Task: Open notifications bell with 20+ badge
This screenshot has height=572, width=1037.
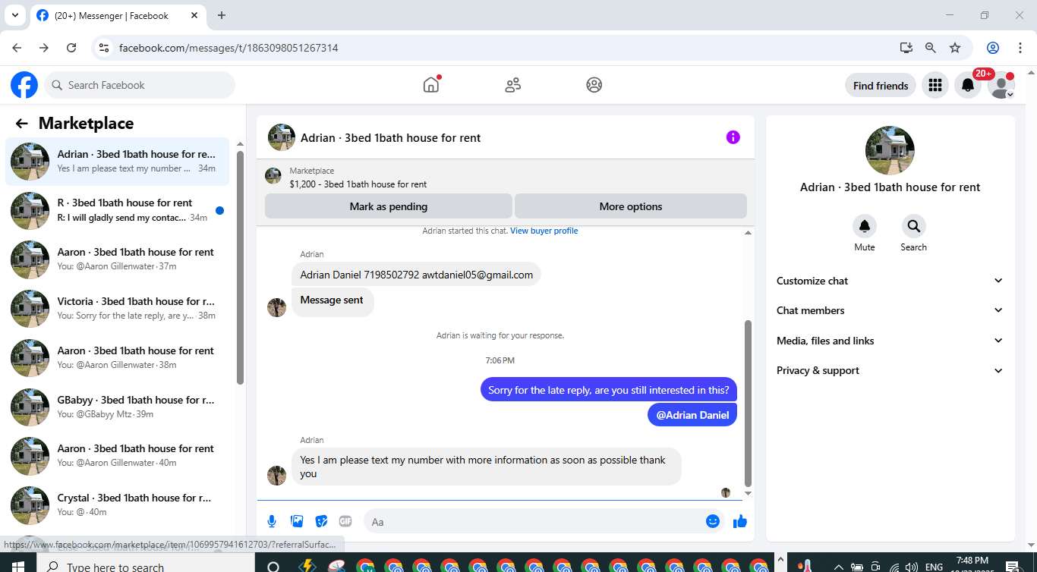Action: click(x=968, y=86)
